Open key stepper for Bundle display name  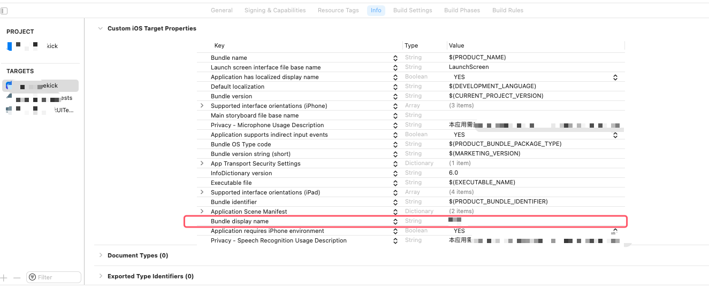(x=395, y=221)
